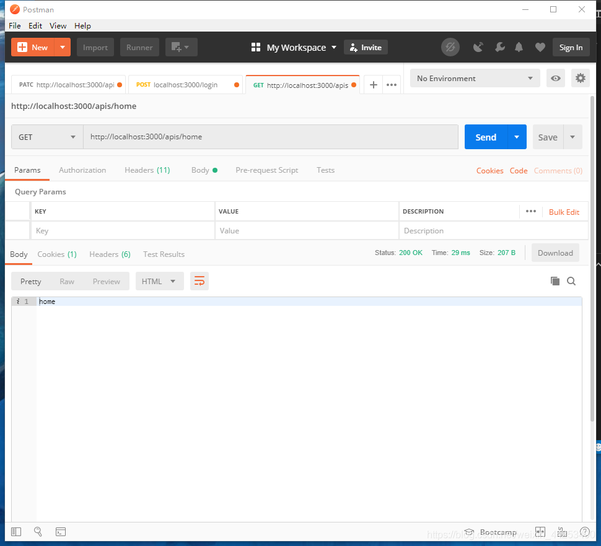Viewport: 601px width, 546px height.
Task: Open Test Results tab
Action: pyautogui.click(x=164, y=254)
